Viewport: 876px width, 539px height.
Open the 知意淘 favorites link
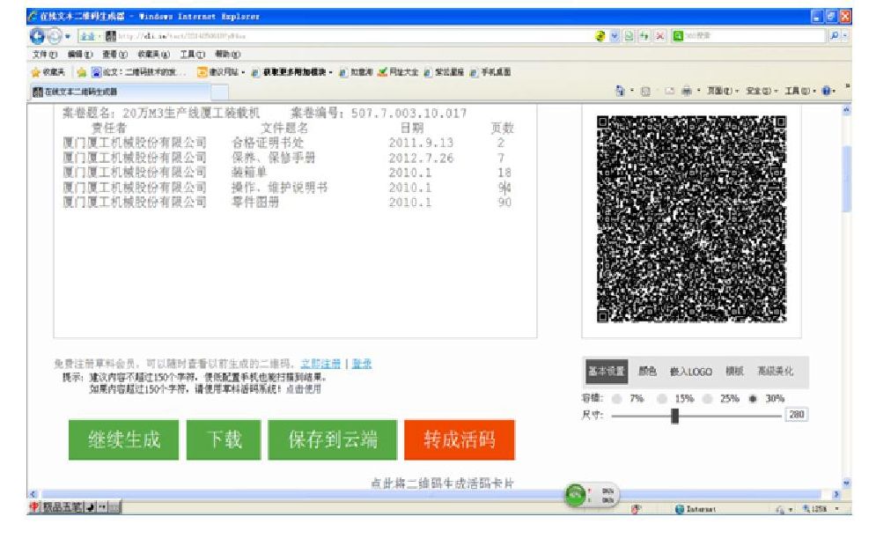coord(356,72)
